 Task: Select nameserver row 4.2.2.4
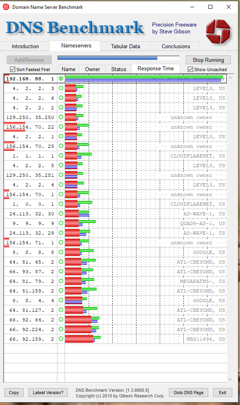coord(115,185)
